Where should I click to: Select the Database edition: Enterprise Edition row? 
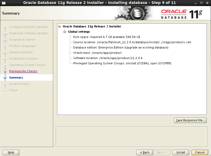point(121,47)
